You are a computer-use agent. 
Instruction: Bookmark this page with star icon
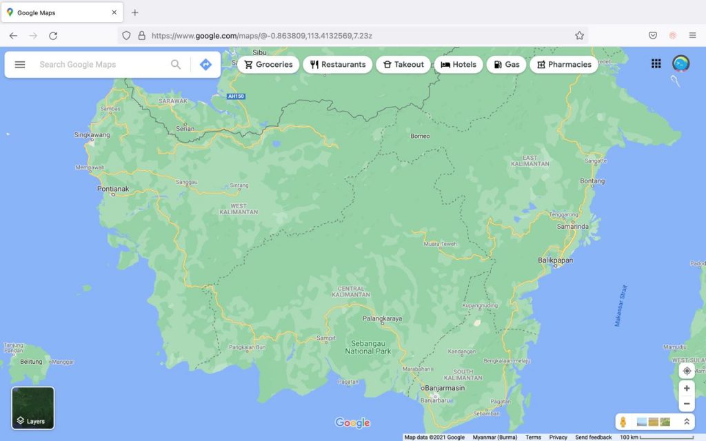click(x=579, y=36)
